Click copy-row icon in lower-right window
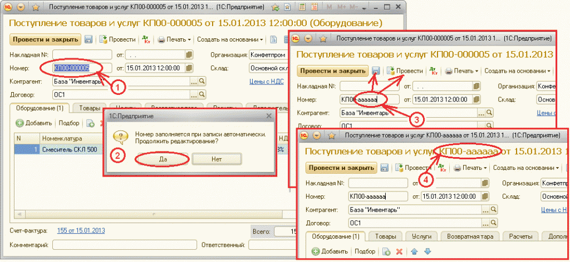Screen dimensions: 570x262 pyautogui.click(x=386, y=251)
